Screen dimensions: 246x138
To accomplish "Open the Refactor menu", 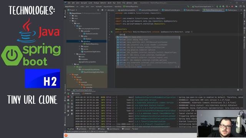I will pos(103,3).
